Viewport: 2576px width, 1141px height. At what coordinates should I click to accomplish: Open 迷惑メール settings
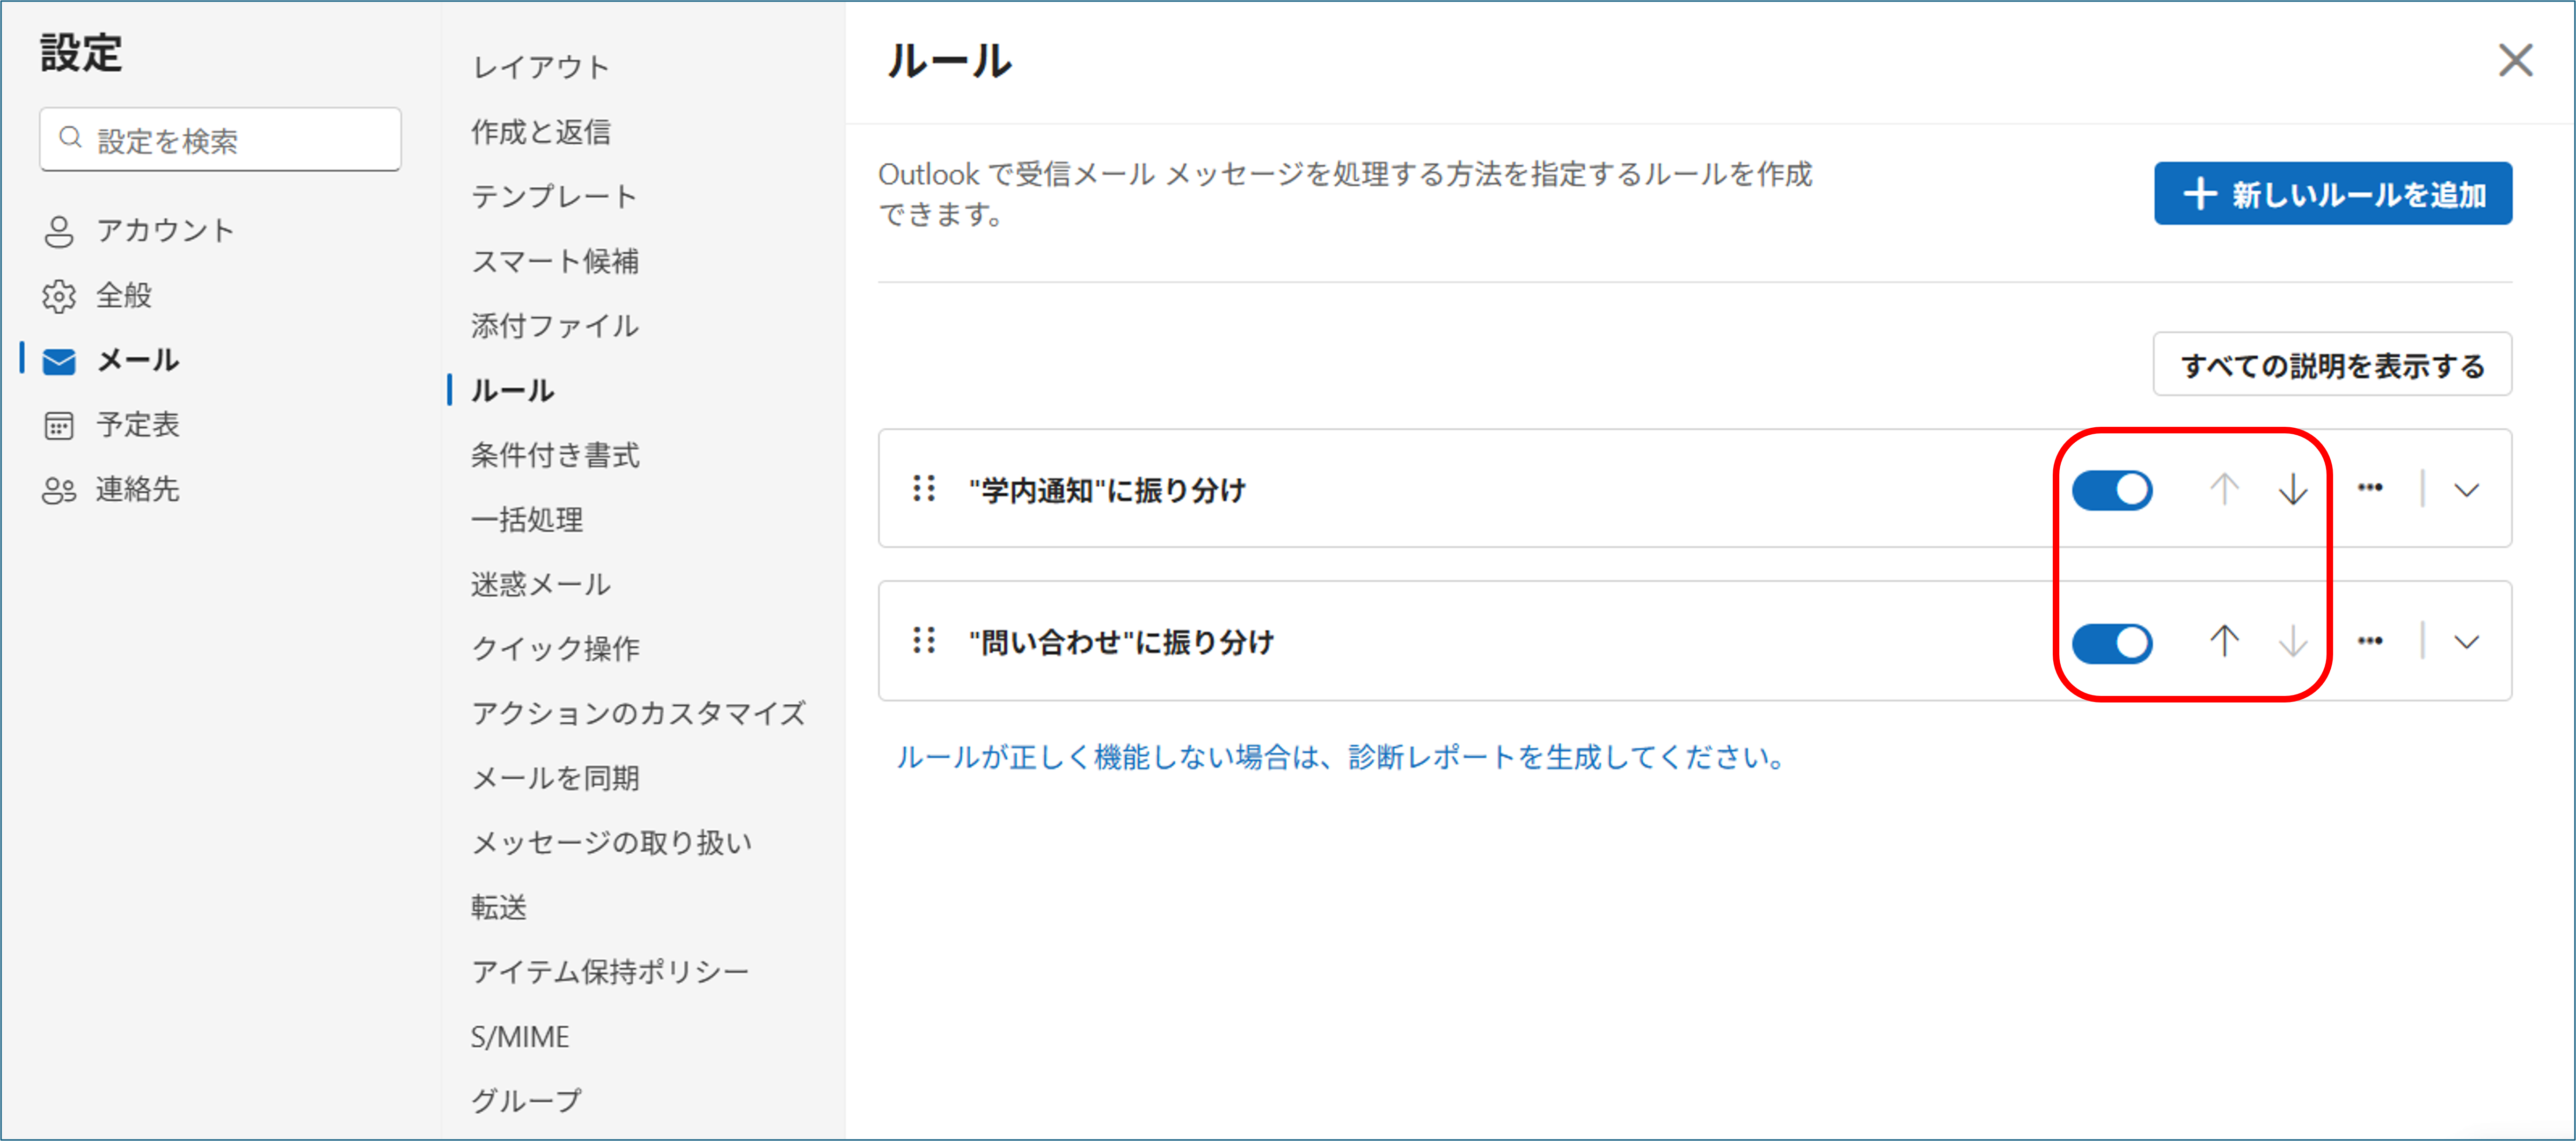[x=541, y=584]
